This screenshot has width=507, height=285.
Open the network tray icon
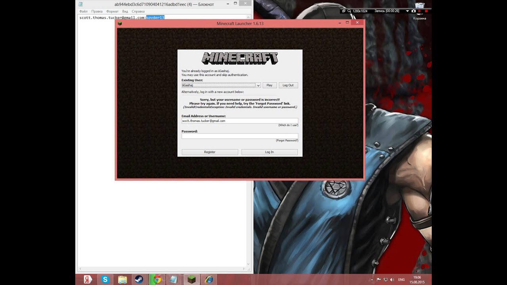pos(385,279)
